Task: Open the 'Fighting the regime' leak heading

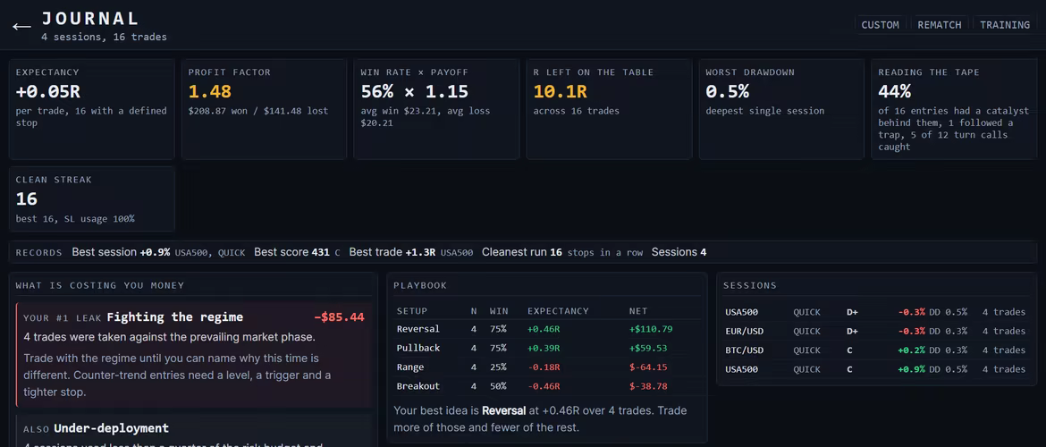Action: tap(174, 316)
